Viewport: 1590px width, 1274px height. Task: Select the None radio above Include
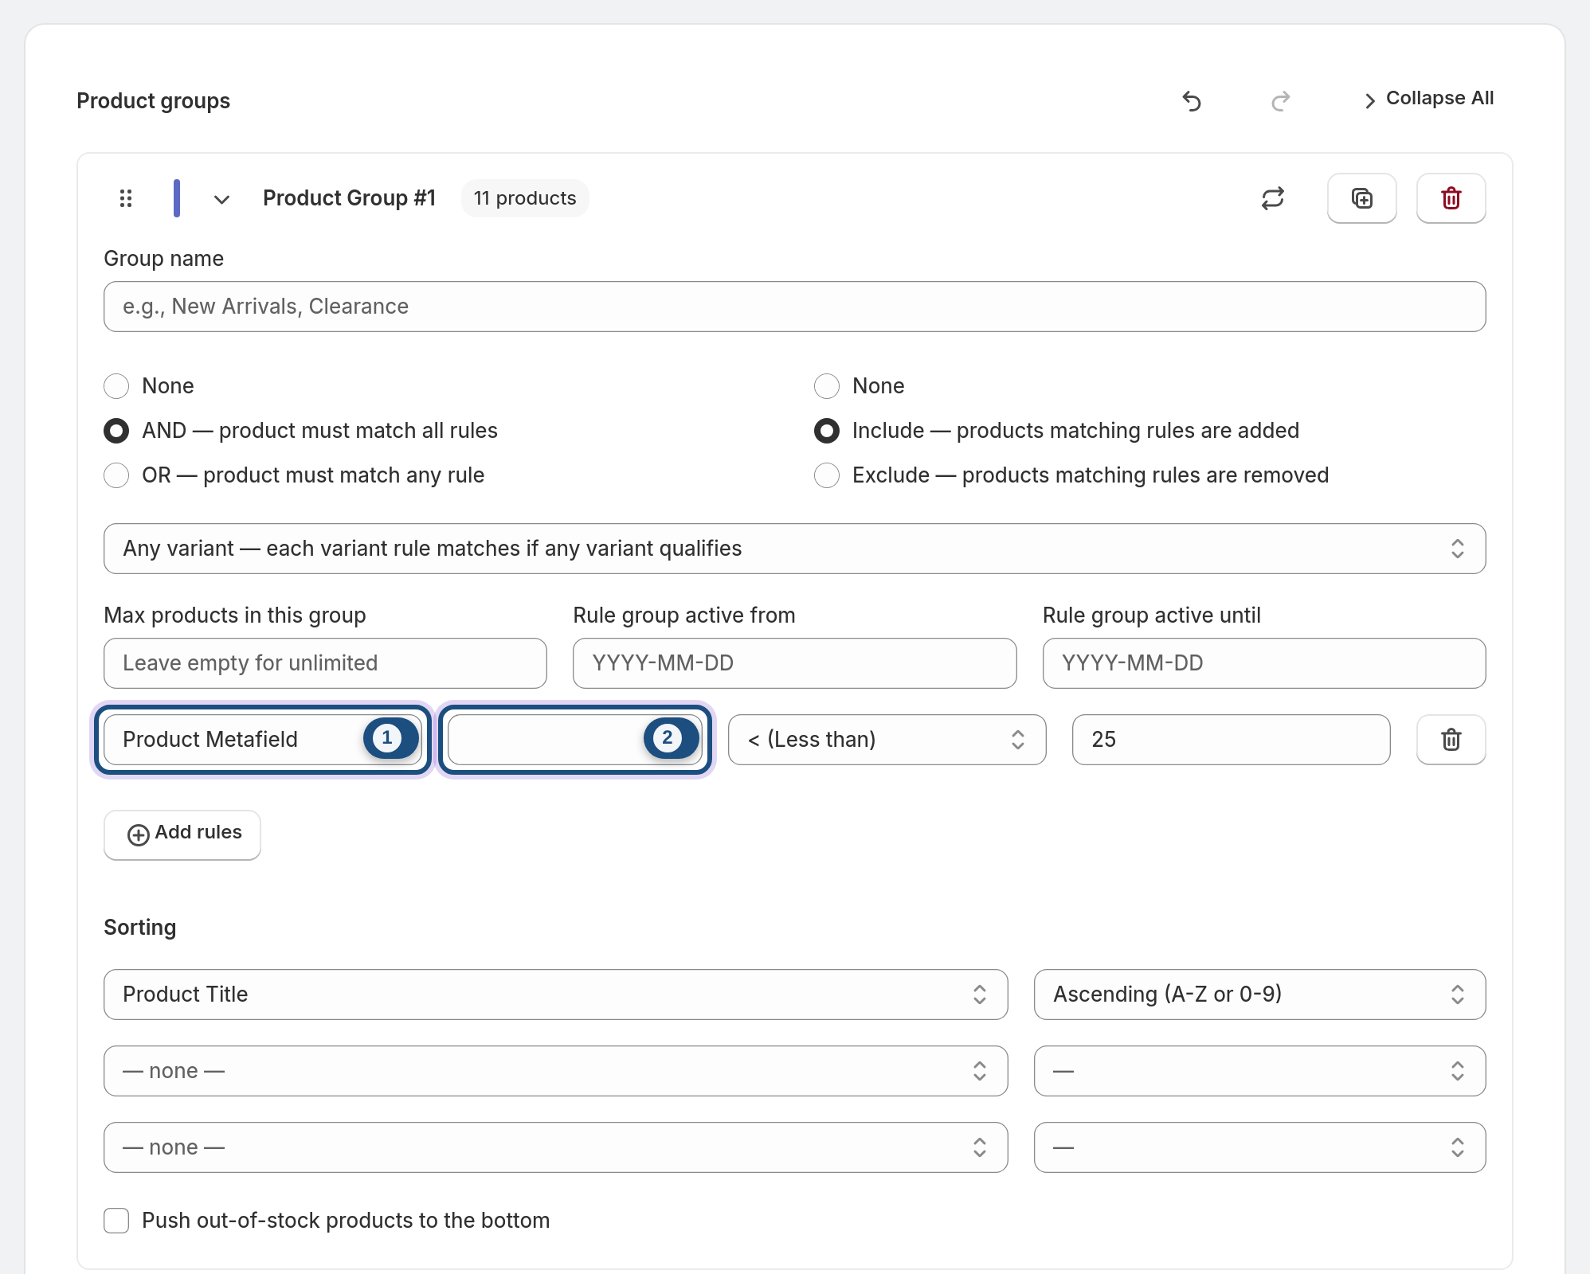point(827,386)
